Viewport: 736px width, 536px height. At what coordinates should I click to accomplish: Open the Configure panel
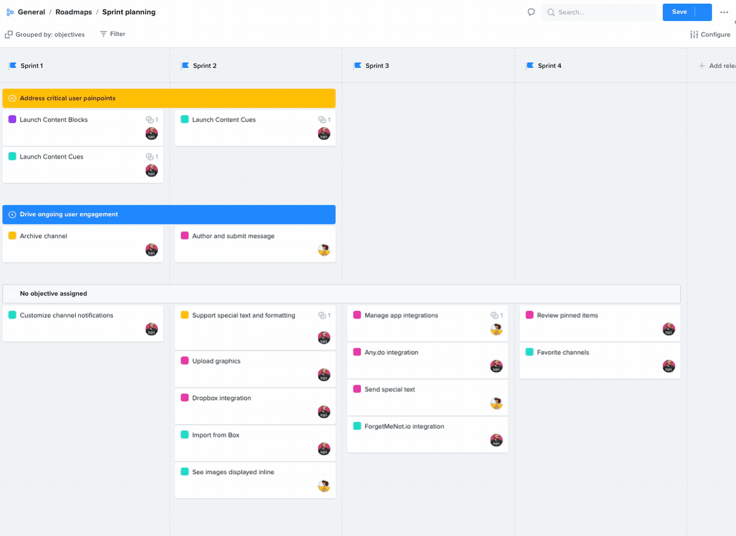click(710, 34)
